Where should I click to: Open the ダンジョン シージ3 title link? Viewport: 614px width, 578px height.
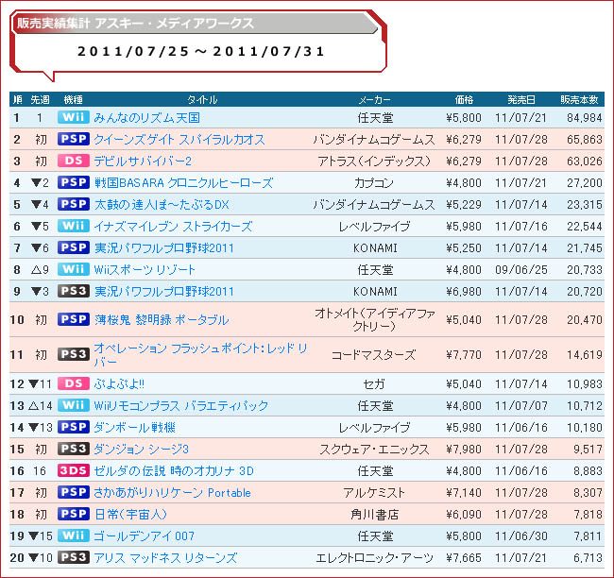click(142, 450)
